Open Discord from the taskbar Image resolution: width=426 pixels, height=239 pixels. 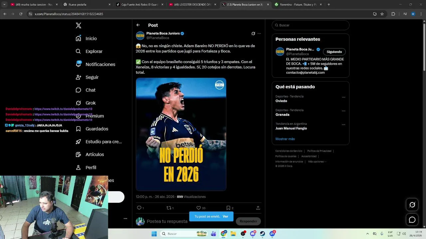click(x=253, y=234)
